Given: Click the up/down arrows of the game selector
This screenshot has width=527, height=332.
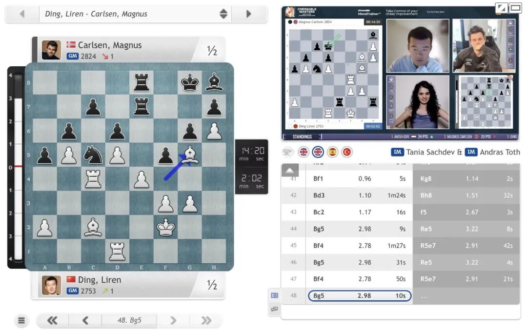Looking at the screenshot, I should (223, 14).
